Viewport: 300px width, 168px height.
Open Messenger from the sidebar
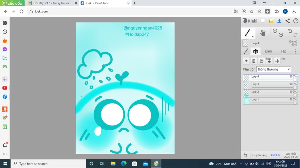[5, 49]
